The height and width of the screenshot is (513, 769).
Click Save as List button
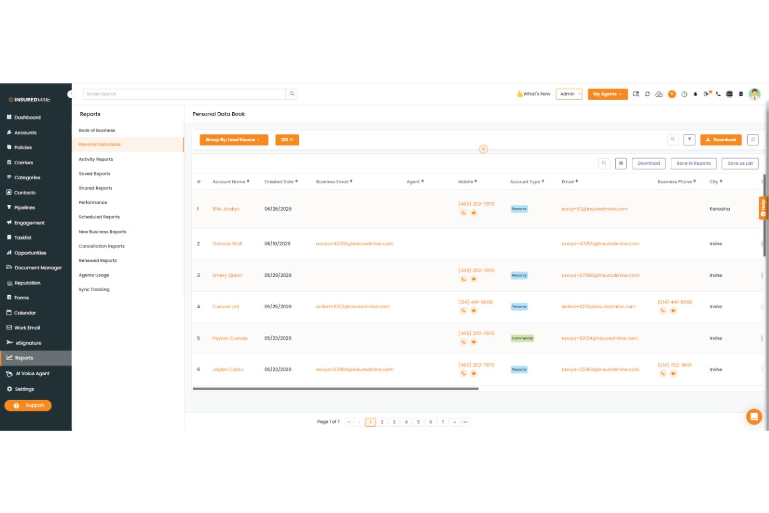point(740,163)
